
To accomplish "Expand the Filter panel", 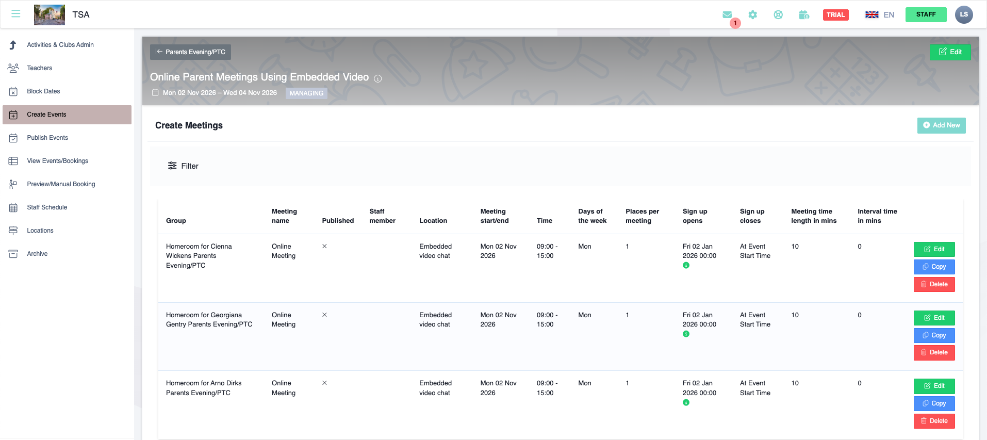I will tap(183, 166).
